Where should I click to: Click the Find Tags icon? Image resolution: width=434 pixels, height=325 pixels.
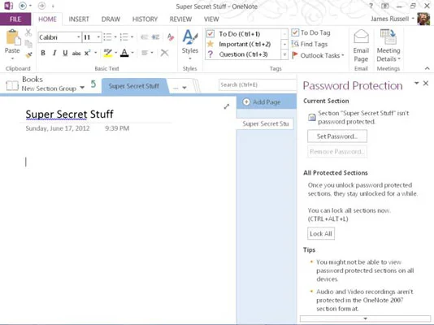[x=295, y=44]
